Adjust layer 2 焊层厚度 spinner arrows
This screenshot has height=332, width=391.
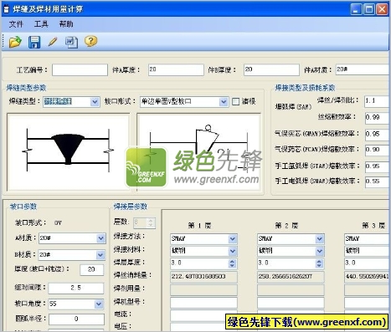tap(319, 263)
